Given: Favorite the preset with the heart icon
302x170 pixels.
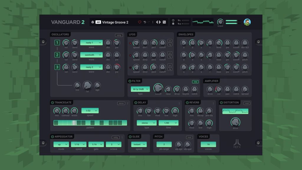Looking at the screenshot, I should (139, 22).
